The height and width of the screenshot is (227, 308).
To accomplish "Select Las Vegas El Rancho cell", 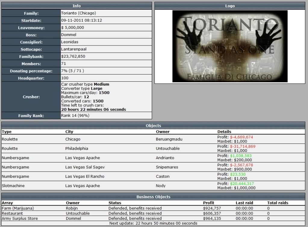I will [85, 176].
